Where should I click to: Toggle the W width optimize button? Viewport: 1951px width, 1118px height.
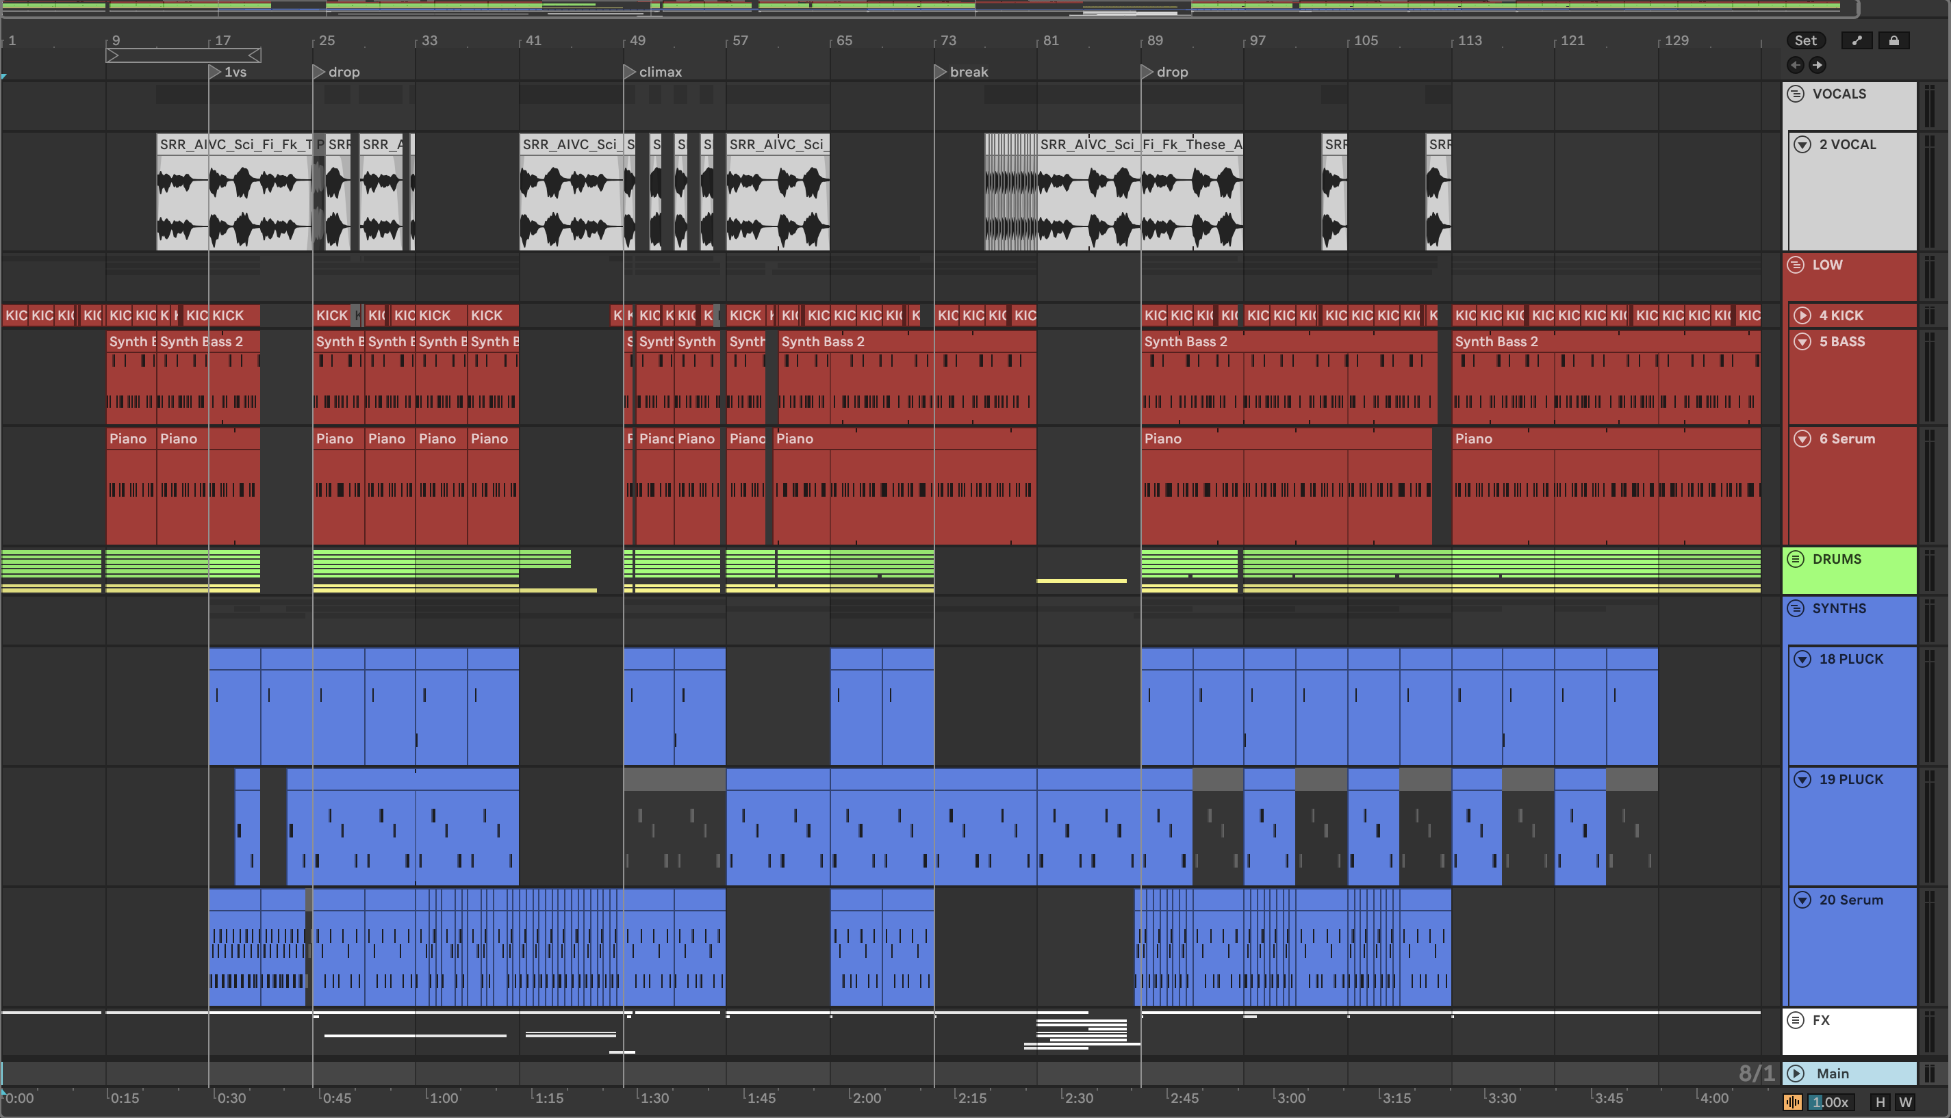1905,1102
